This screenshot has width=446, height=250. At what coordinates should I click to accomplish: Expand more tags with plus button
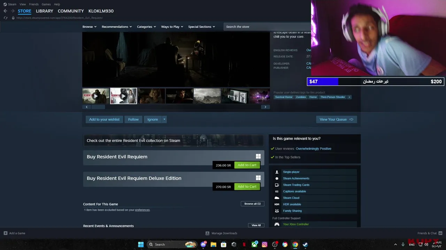point(349,97)
